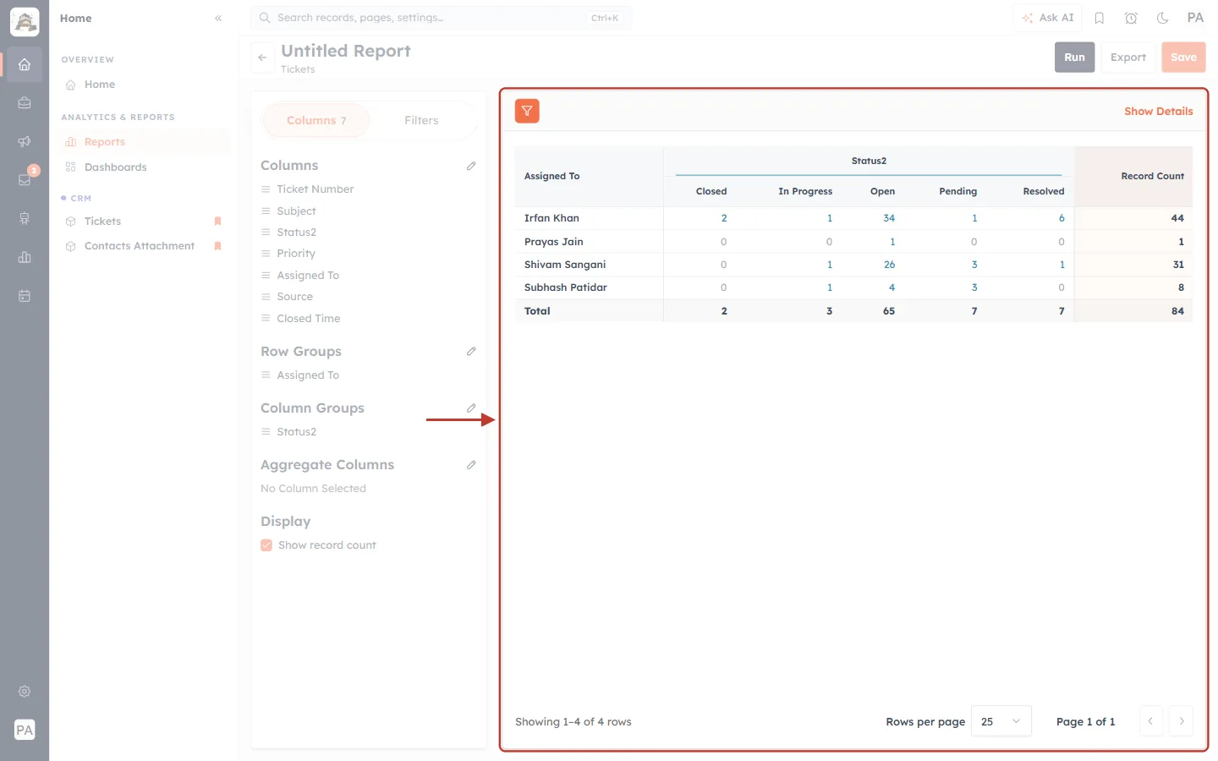This screenshot has width=1218, height=761.
Task: Toggle the Show record count checkbox
Action: [x=266, y=545]
